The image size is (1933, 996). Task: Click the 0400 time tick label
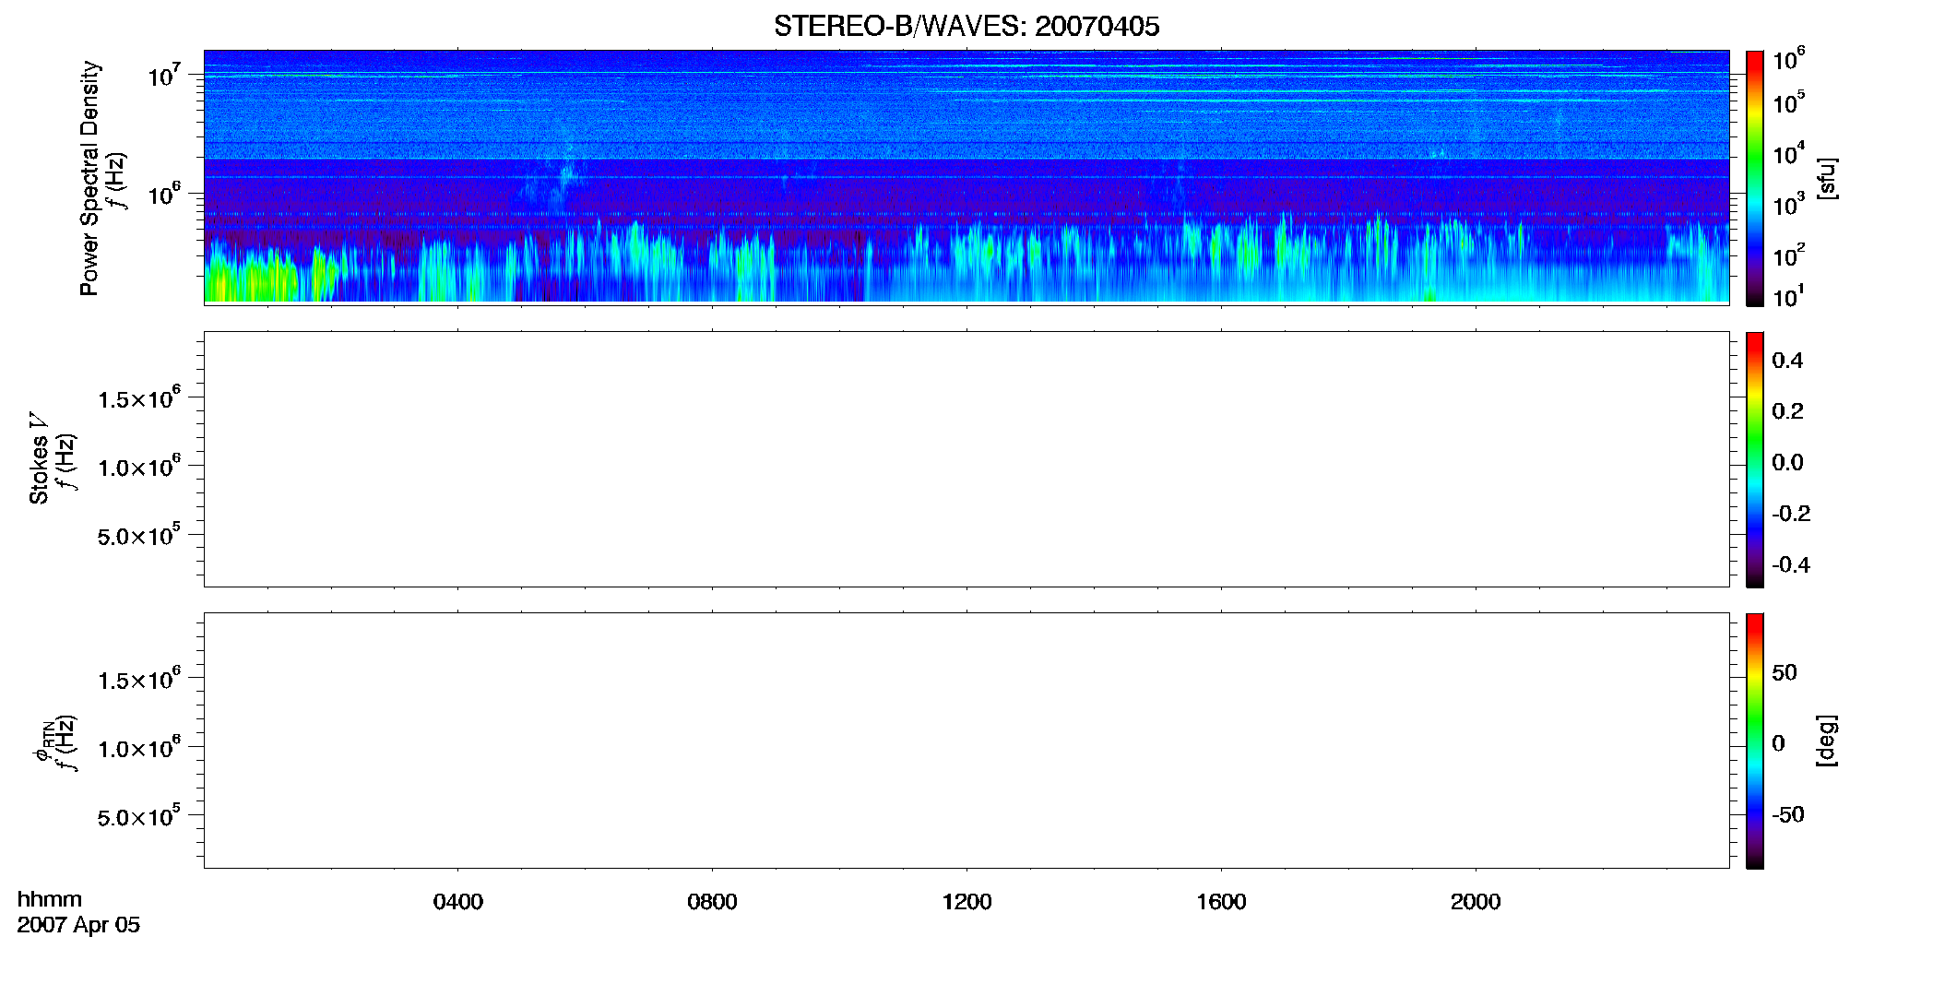[x=458, y=902]
